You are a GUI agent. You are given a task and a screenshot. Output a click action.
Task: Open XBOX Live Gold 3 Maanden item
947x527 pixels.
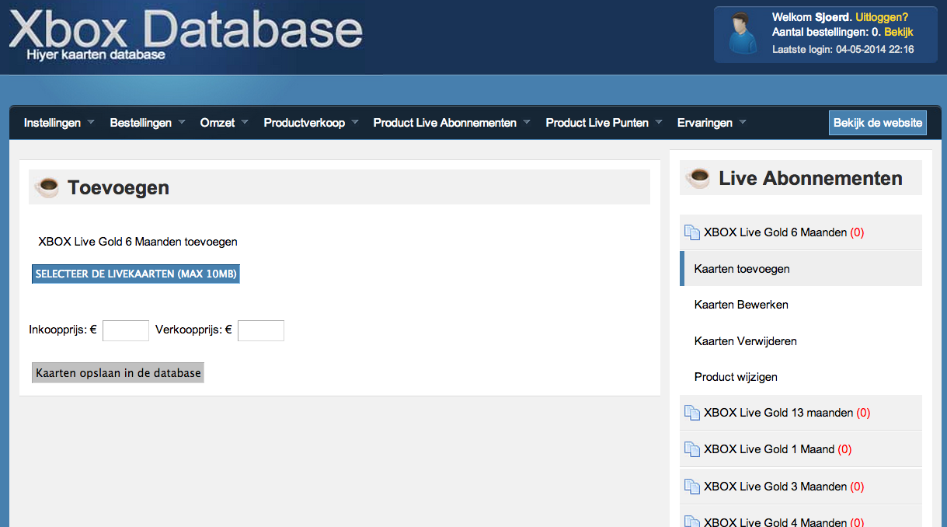[x=801, y=487]
